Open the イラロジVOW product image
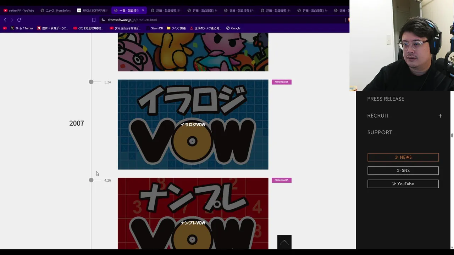The height and width of the screenshot is (255, 454). tap(193, 124)
